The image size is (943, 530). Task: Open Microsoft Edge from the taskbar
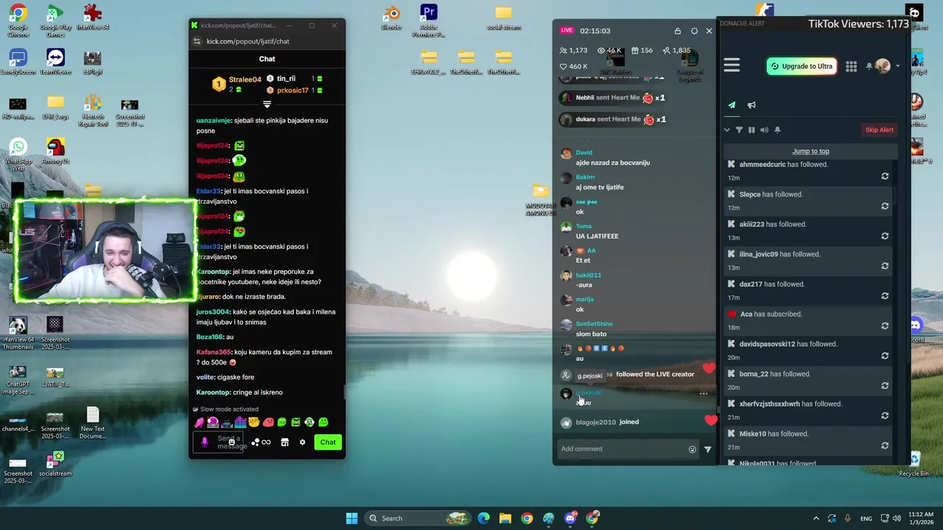[x=483, y=518]
